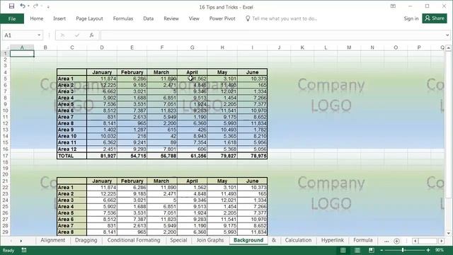
Task: Select column D header
Action: (x=102, y=47)
